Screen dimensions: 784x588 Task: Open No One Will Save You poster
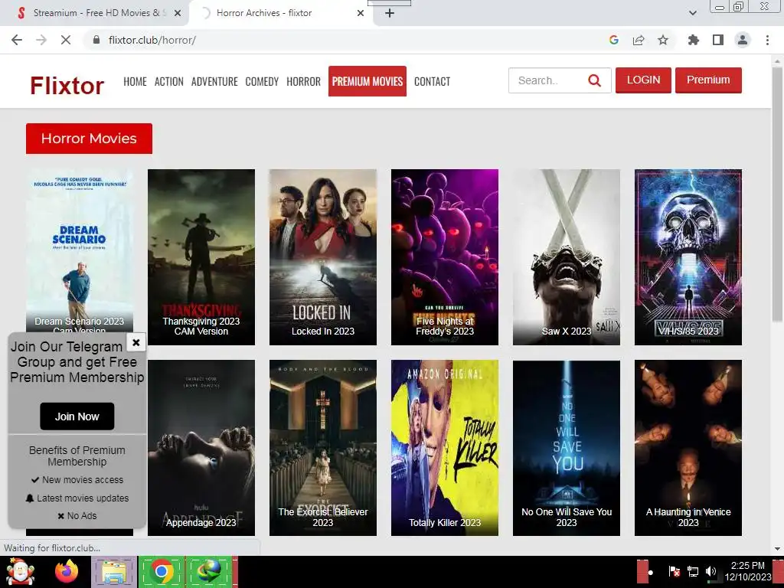(x=567, y=448)
